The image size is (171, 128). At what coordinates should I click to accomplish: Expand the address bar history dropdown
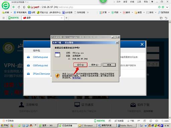[167, 7]
